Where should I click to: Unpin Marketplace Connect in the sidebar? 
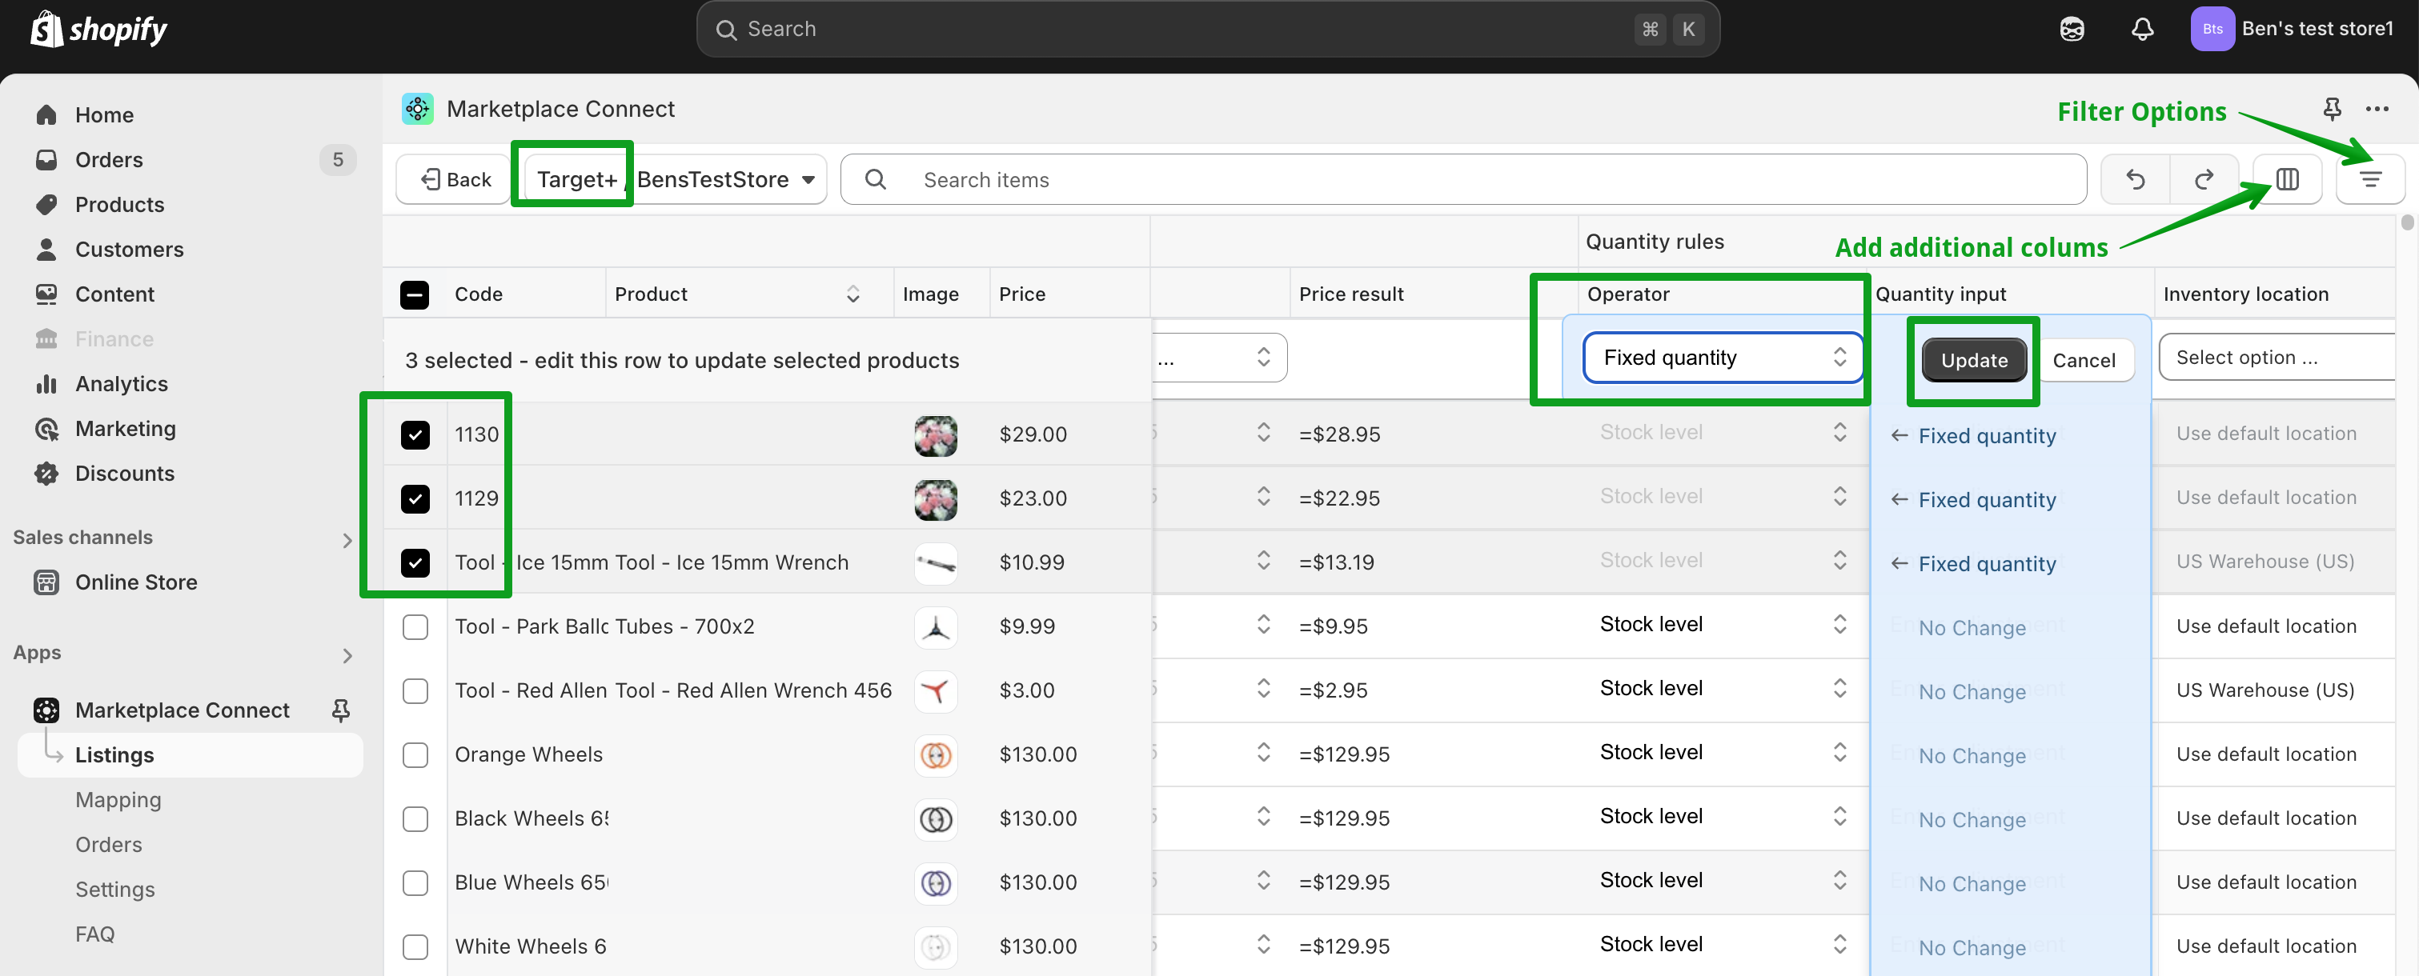(341, 710)
